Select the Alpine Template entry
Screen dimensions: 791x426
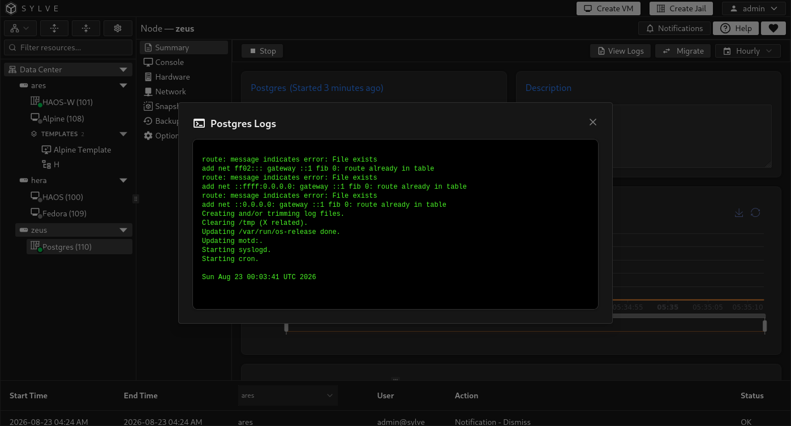coord(82,150)
